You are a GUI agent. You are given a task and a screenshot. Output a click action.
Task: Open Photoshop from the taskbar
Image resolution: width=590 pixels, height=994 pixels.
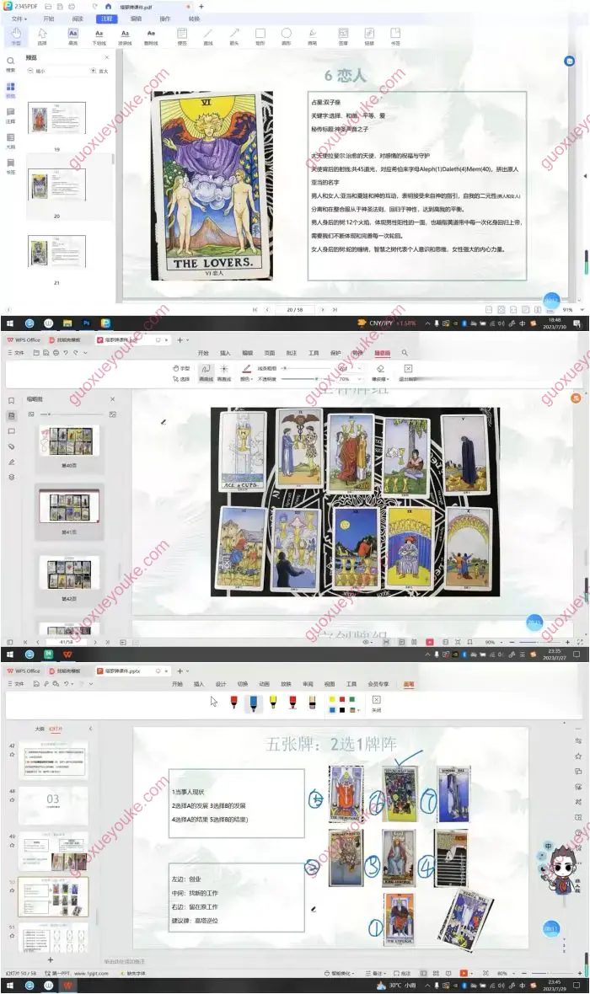(86, 323)
